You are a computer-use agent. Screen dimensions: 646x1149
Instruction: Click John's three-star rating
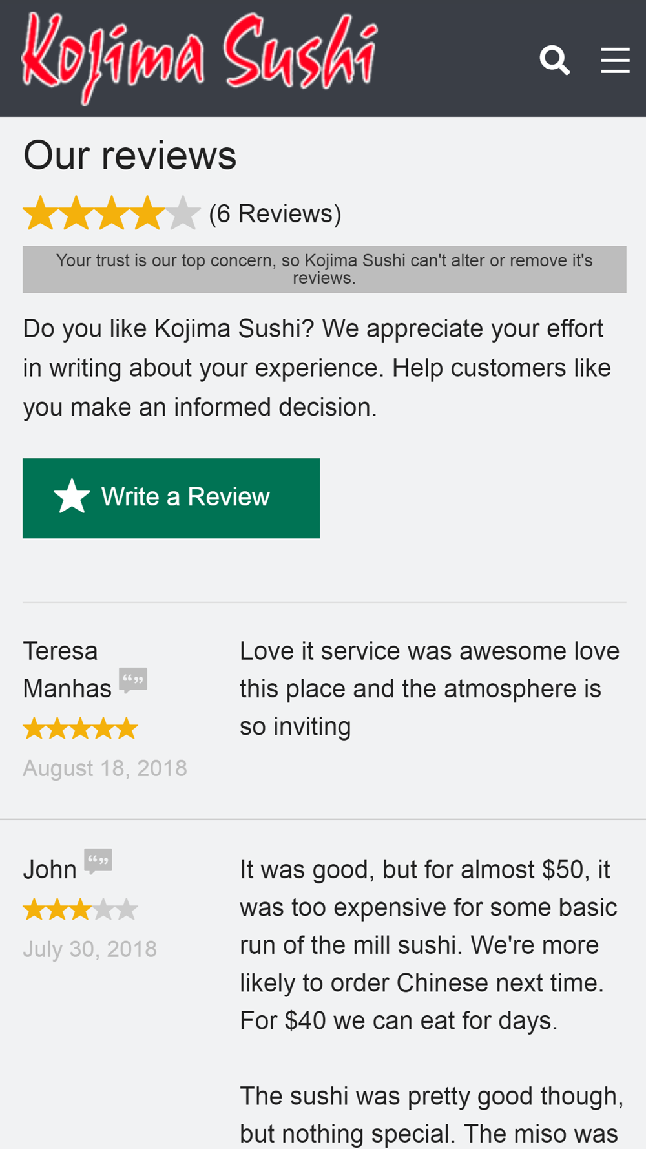81,909
